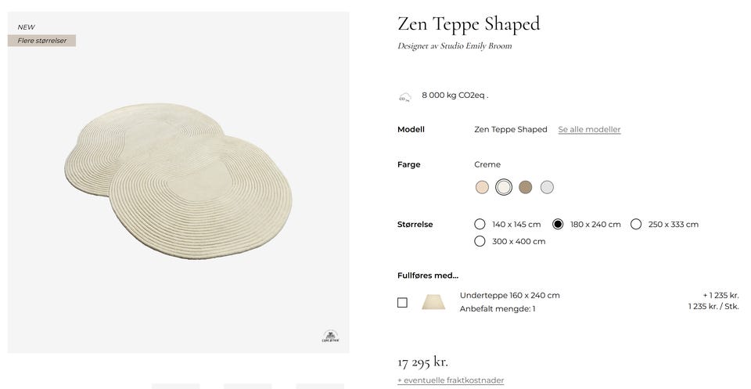Open the underteppe product thumbnail

click(x=433, y=301)
